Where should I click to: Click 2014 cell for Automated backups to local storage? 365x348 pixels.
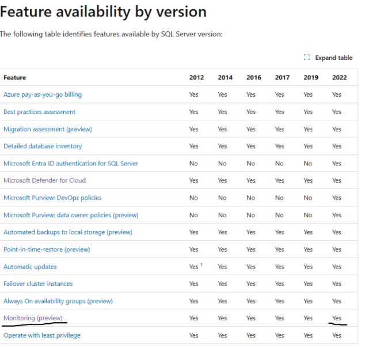(x=222, y=232)
